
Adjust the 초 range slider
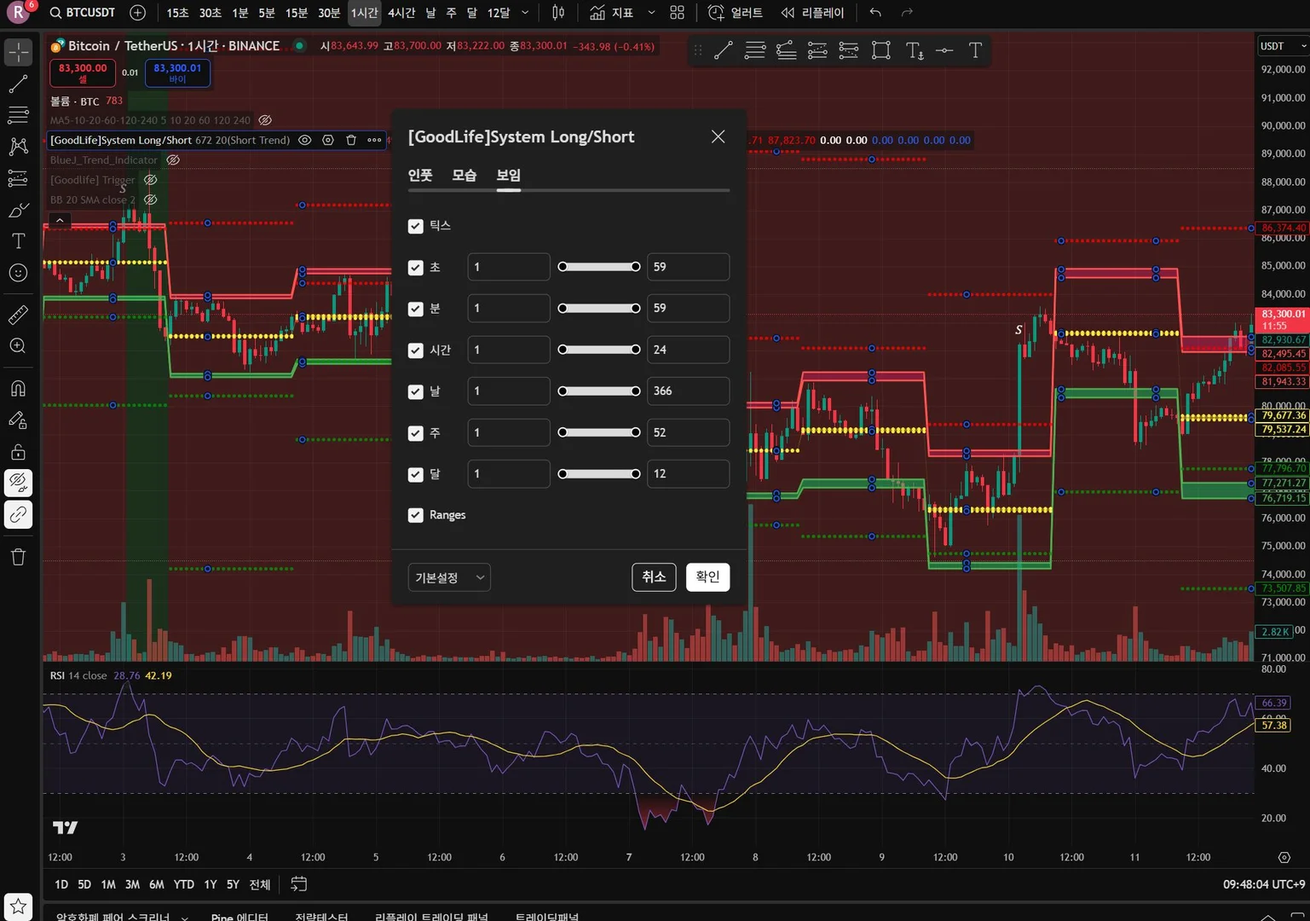[x=599, y=267]
